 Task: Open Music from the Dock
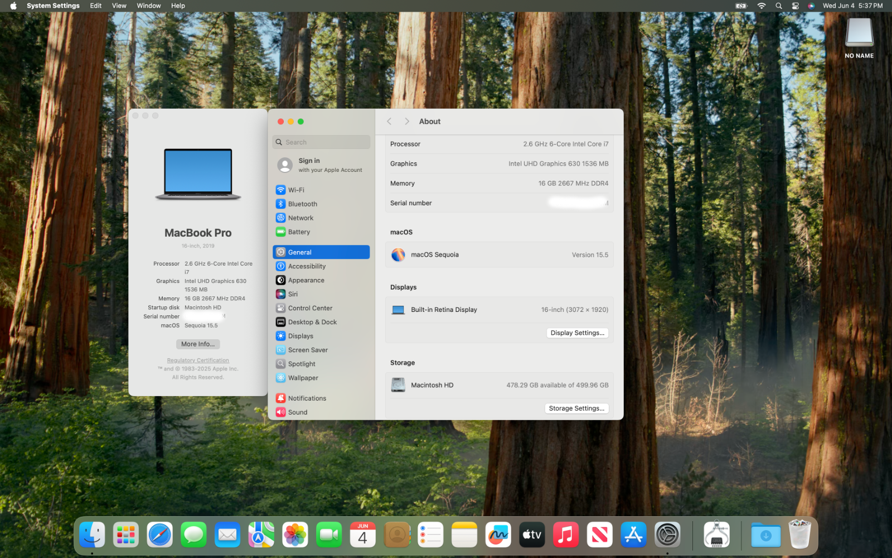point(566,535)
